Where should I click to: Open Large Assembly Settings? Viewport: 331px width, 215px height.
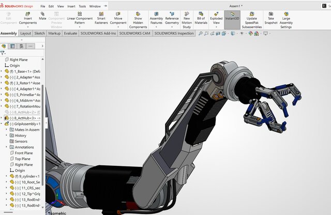(x=286, y=20)
